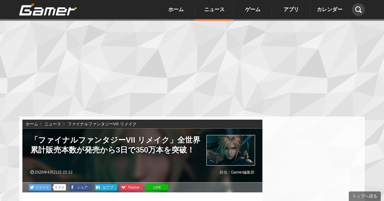Open the search magnifier icon
This screenshot has width=384, height=201.
click(x=358, y=10)
